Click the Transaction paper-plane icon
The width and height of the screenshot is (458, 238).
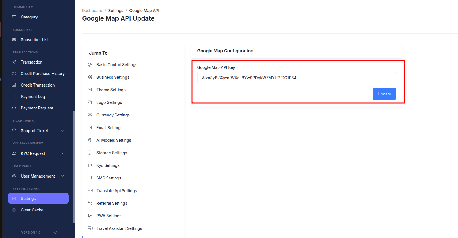tap(14, 62)
